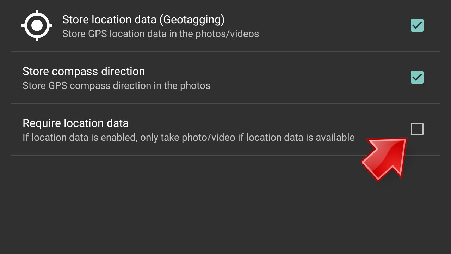
Task: Select the "Store location data (Geotagging)" title
Action: [143, 19]
